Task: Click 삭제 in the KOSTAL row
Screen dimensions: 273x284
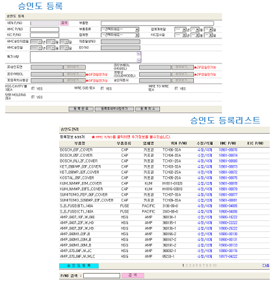Action: click(209, 178)
